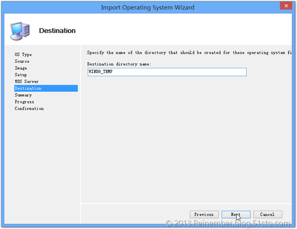Select the Source step in sidebar
The image size is (297, 229).
[x=22, y=62]
